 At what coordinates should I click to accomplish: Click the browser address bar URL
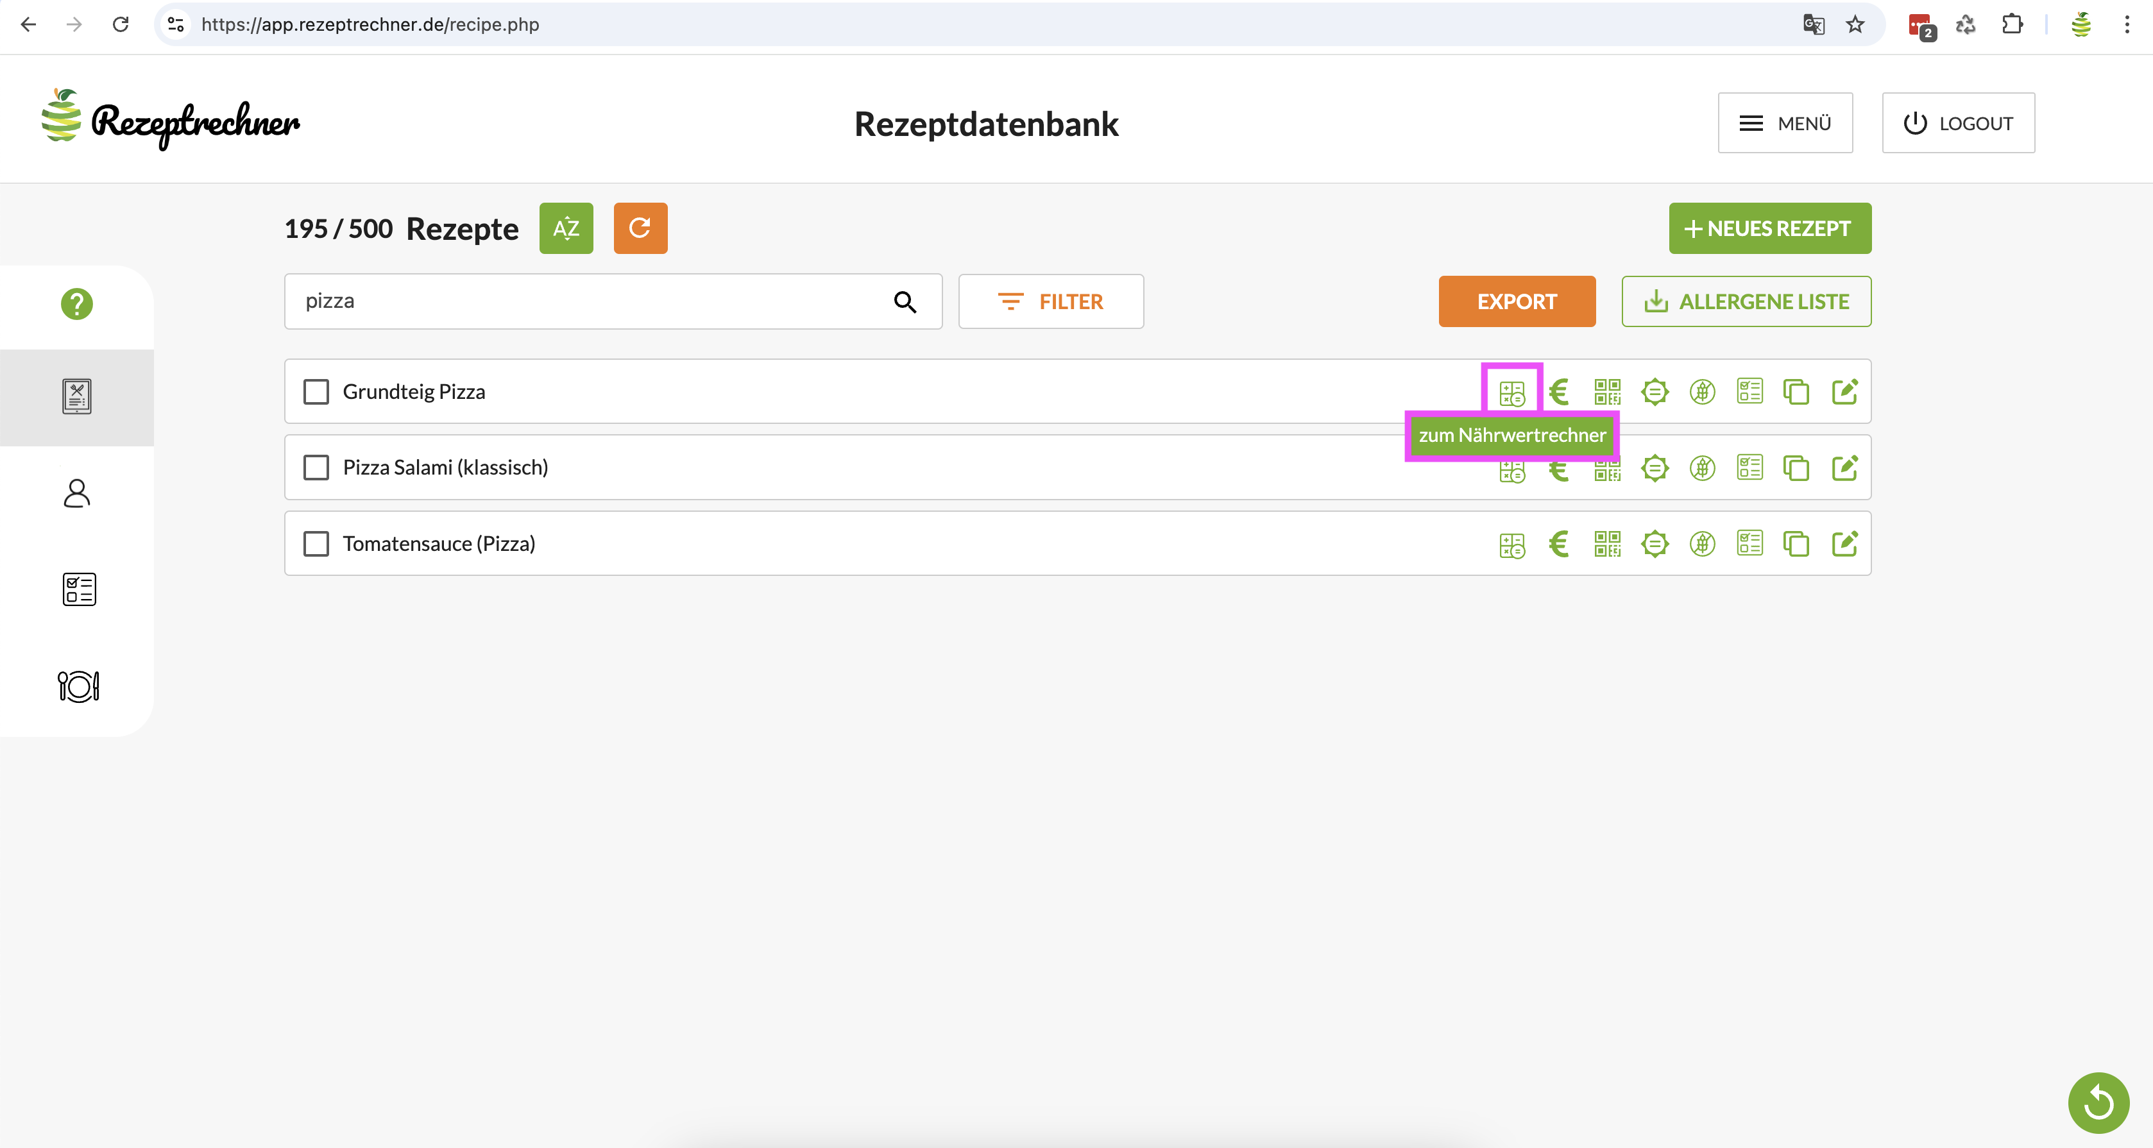coord(370,24)
